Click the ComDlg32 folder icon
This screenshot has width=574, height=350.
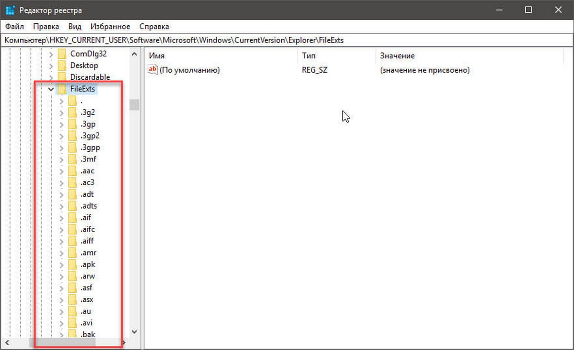click(62, 54)
